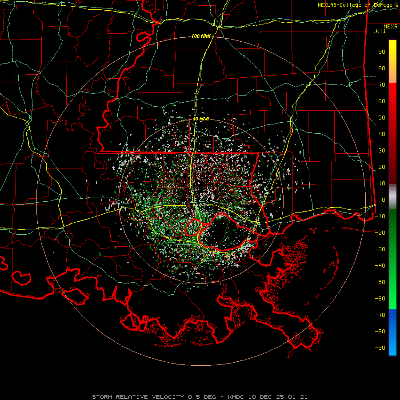Click the 50 value on the velocity scale
This screenshot has width=400, height=400.
click(382, 118)
